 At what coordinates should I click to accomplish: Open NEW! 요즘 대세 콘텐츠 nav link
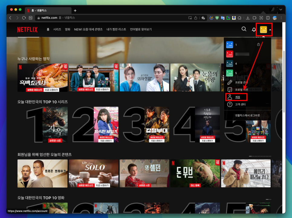(88, 29)
